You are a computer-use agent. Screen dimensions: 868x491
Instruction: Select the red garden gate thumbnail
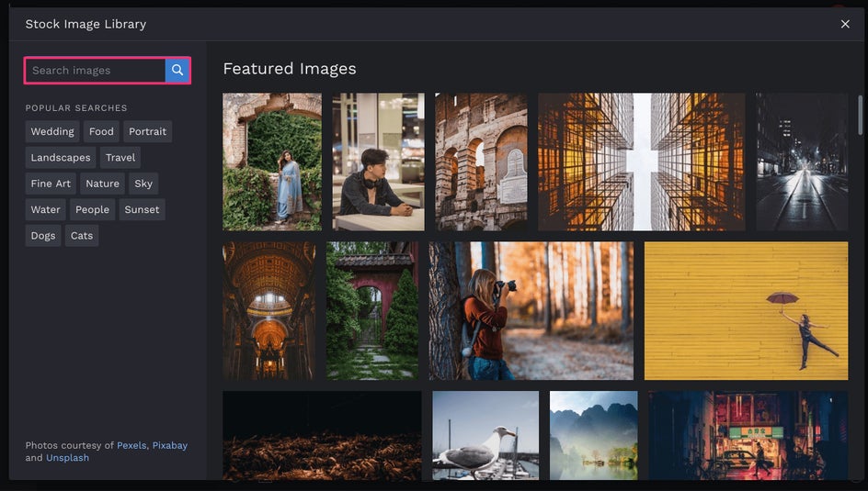372,310
